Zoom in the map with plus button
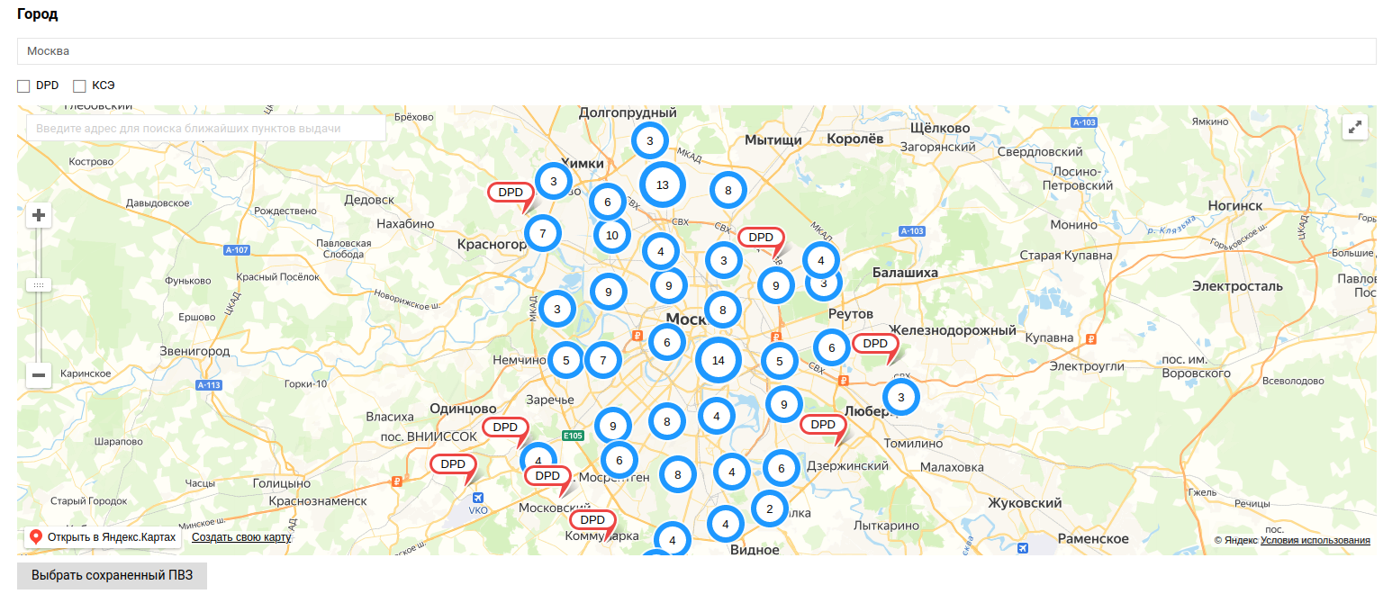Viewport: 1392px width, 594px height. click(39, 215)
